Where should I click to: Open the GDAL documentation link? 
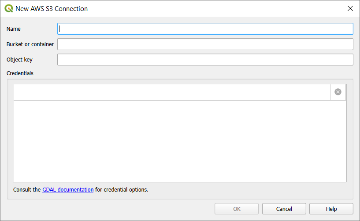pyautogui.click(x=68, y=190)
